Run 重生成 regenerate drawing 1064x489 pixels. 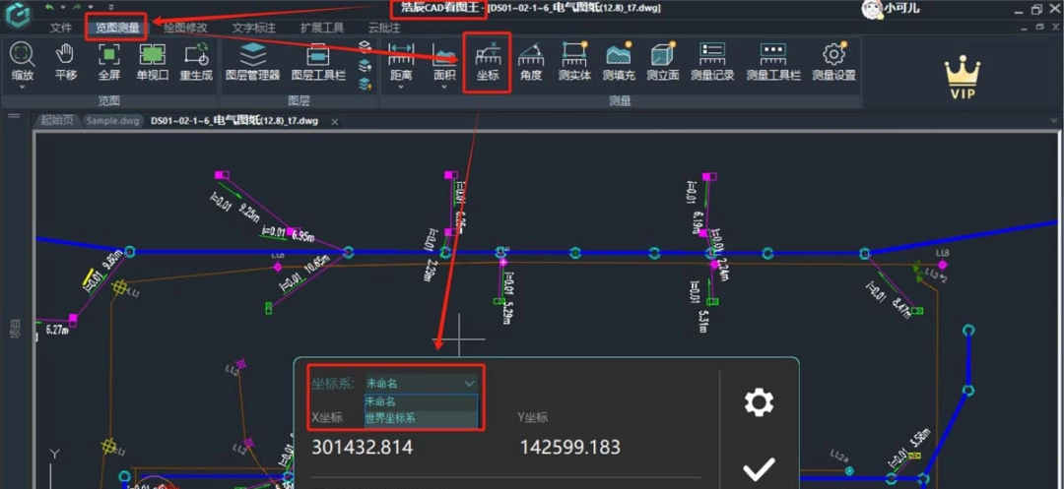(196, 61)
